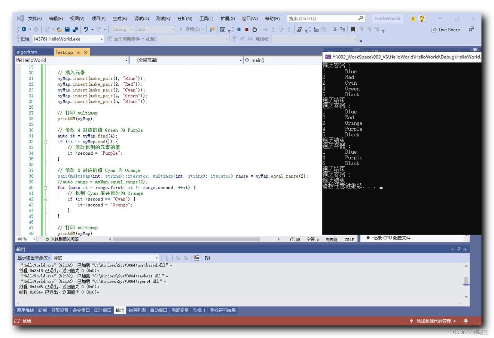Click the hatched threads icon in debug toolbar

[300, 29]
